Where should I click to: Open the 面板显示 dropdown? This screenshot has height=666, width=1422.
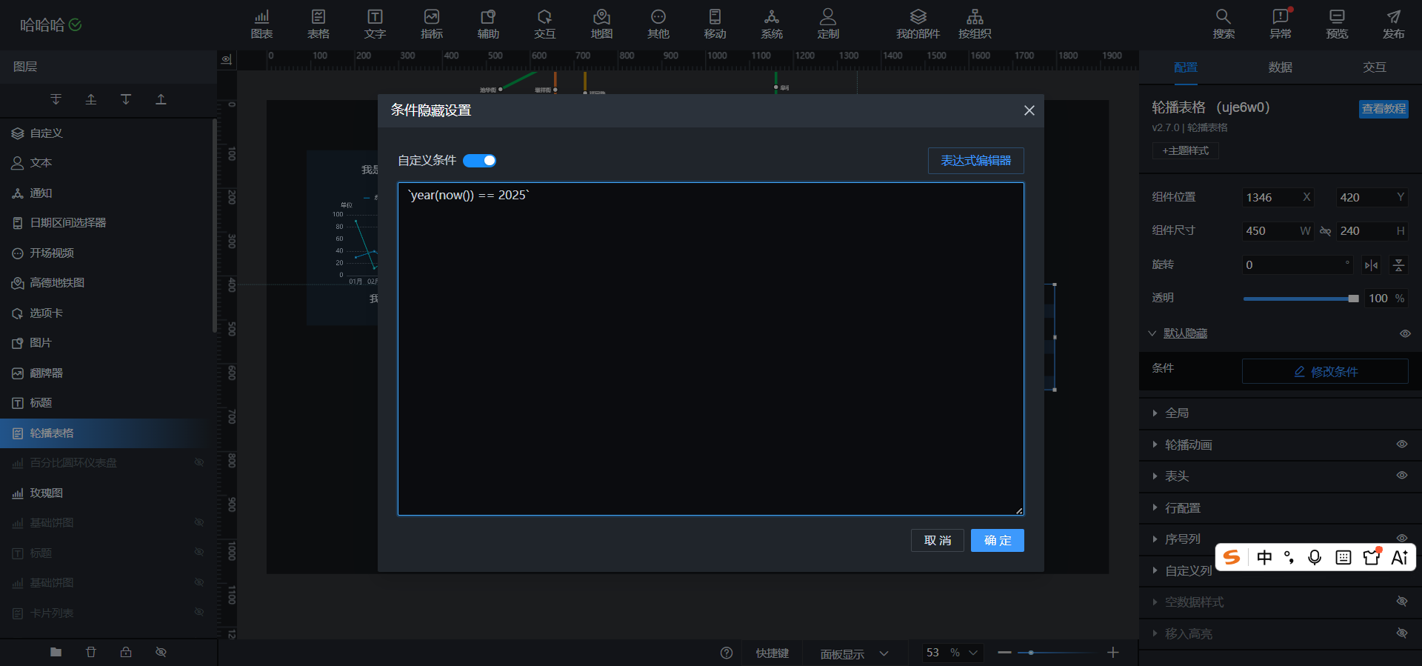click(x=854, y=653)
